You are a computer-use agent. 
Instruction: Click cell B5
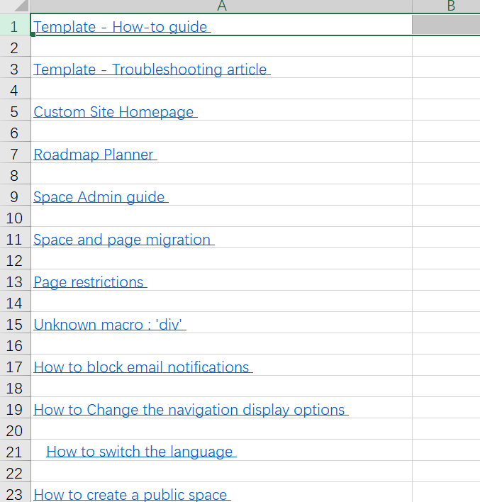[446, 110]
